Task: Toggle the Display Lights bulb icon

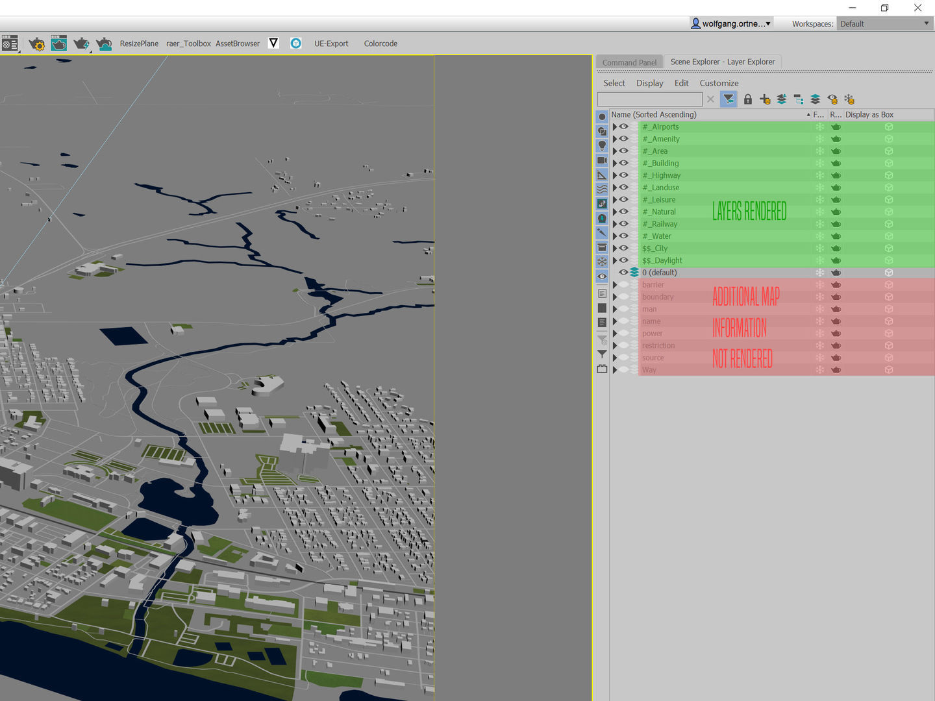Action: (602, 145)
